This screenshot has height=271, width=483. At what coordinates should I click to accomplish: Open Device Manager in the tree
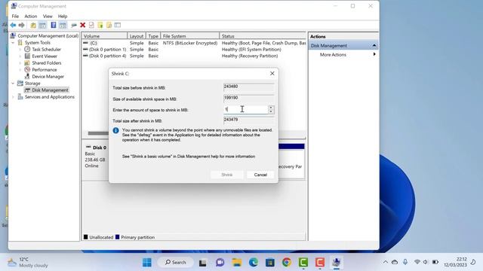pyautogui.click(x=48, y=77)
